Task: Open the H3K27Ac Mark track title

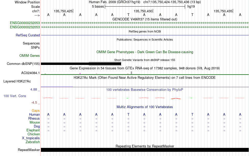Action: pos(145,77)
